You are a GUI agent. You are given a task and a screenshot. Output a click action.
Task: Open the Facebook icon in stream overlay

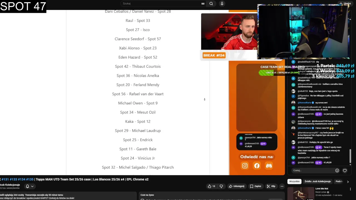257,166
